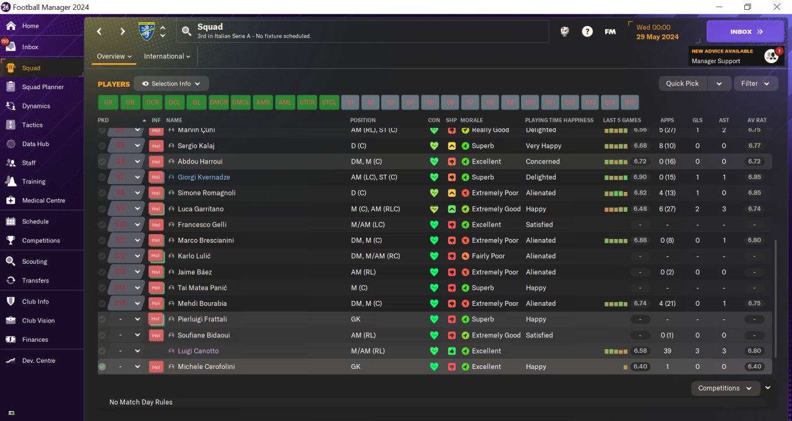Select the GK position slot button

[x=108, y=102]
